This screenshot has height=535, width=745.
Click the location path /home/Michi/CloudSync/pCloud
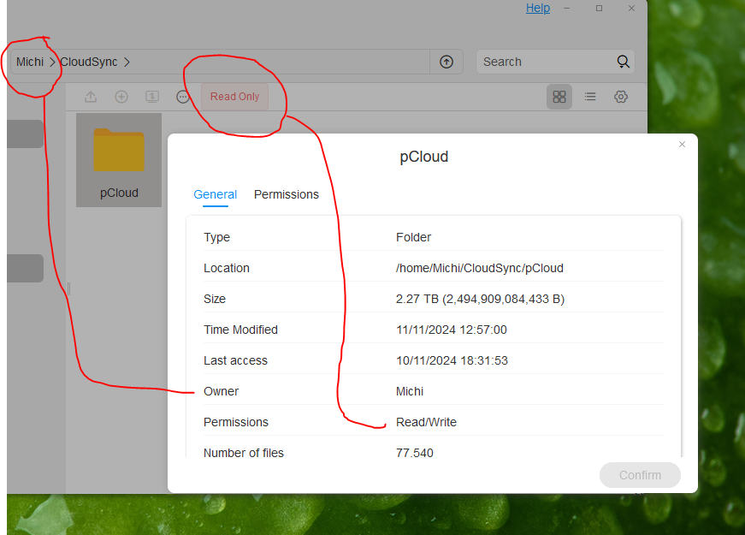479,268
